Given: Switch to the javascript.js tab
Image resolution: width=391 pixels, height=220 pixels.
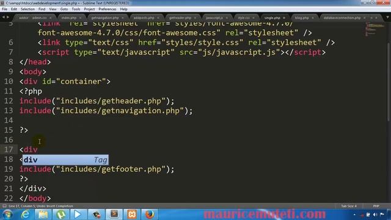Looking at the screenshot, I should click(x=214, y=18).
